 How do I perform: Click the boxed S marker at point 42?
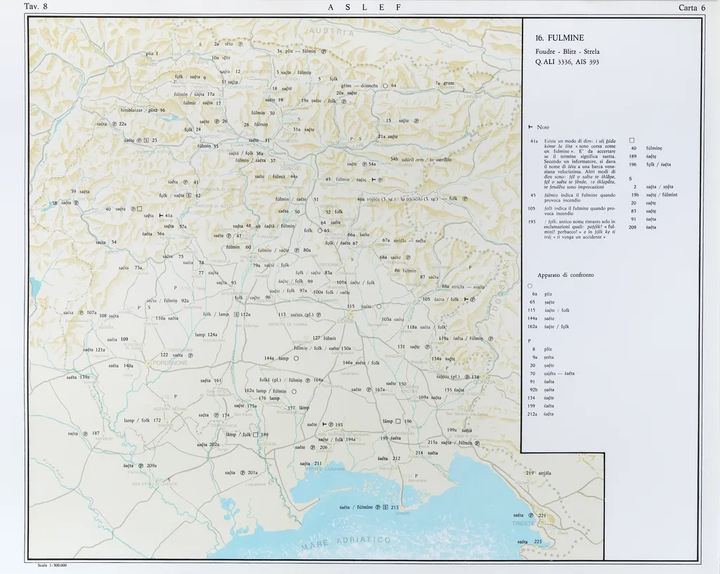tap(189, 195)
